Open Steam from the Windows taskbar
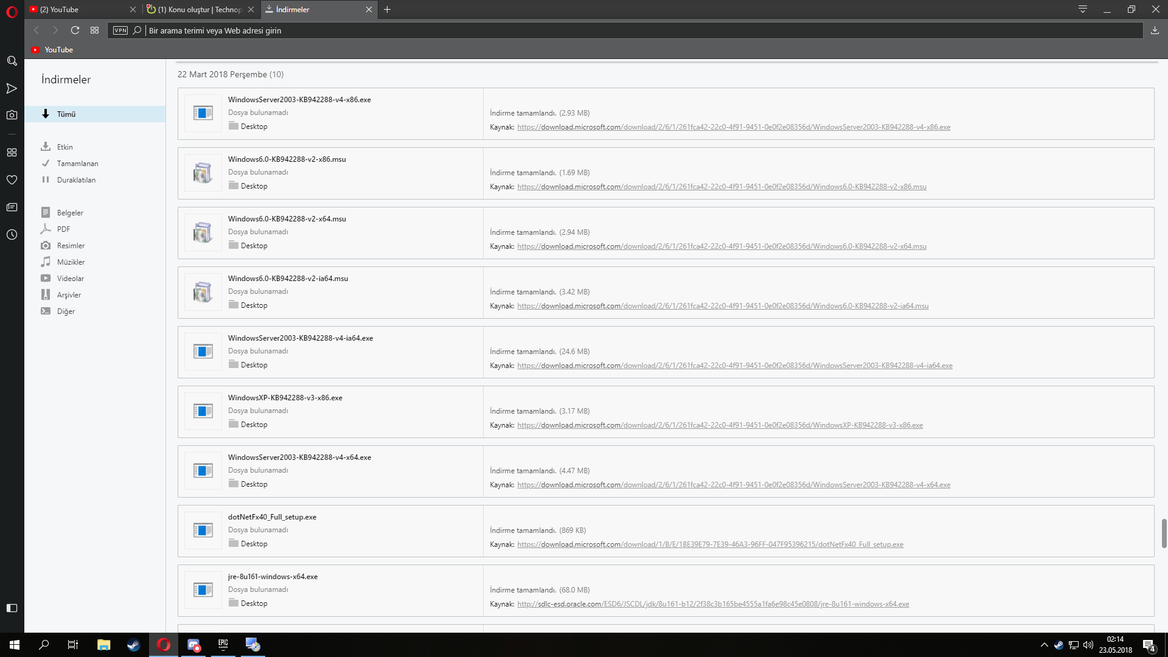 point(133,645)
